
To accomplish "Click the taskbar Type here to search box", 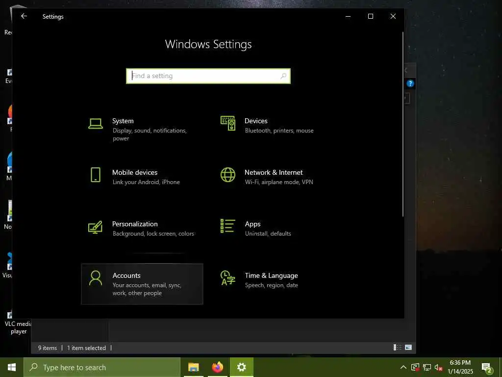I will (x=102, y=367).
